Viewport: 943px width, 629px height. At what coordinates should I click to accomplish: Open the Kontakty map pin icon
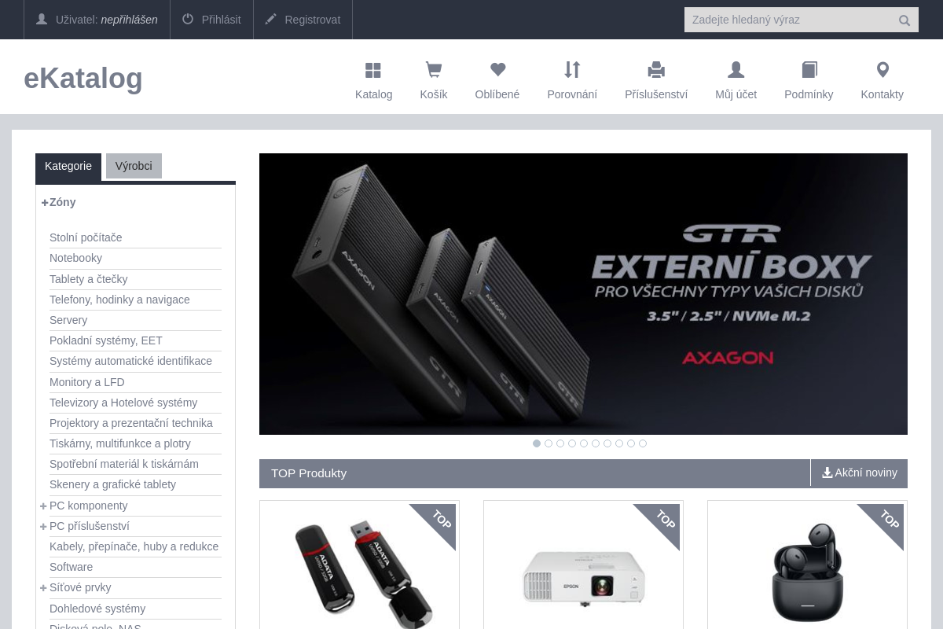click(882, 70)
